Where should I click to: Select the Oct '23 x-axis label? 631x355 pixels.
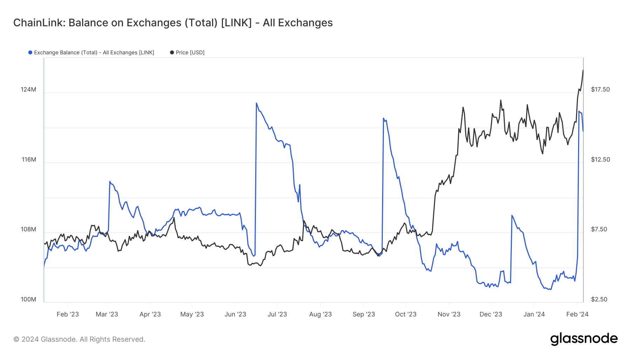406,314
